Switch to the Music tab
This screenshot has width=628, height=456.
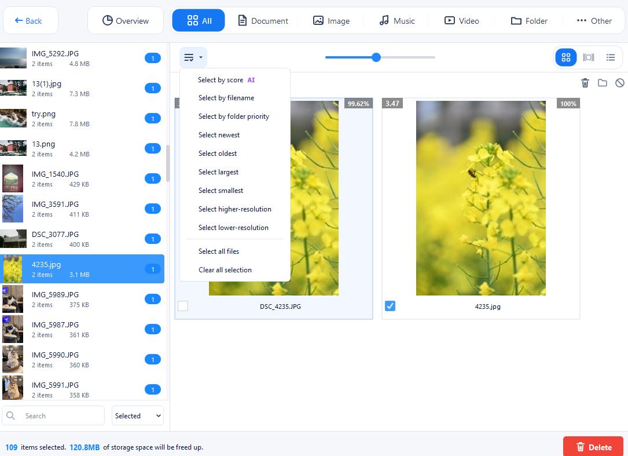397,21
